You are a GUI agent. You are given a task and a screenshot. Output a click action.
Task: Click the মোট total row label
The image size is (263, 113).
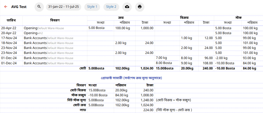pos(83,68)
